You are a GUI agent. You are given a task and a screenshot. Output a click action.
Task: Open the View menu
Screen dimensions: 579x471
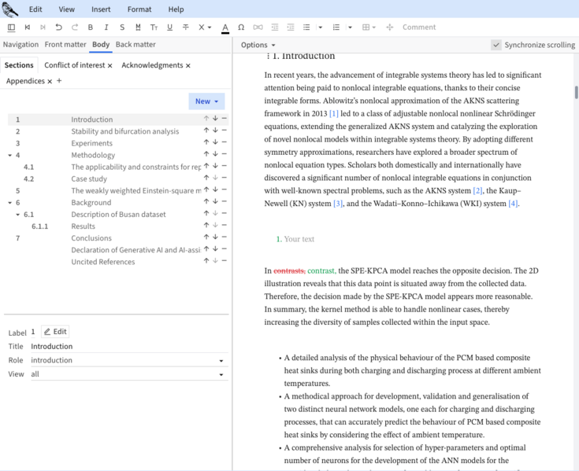point(66,9)
